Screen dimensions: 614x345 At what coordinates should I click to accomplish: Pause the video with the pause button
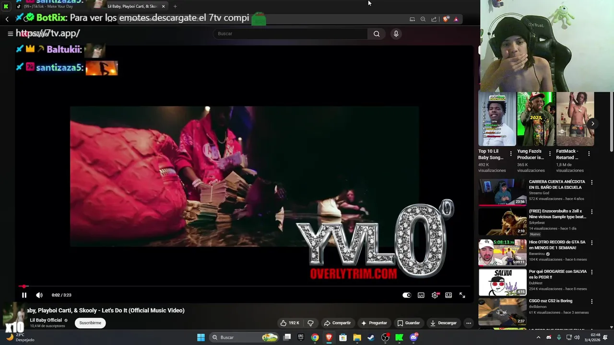[x=24, y=295]
